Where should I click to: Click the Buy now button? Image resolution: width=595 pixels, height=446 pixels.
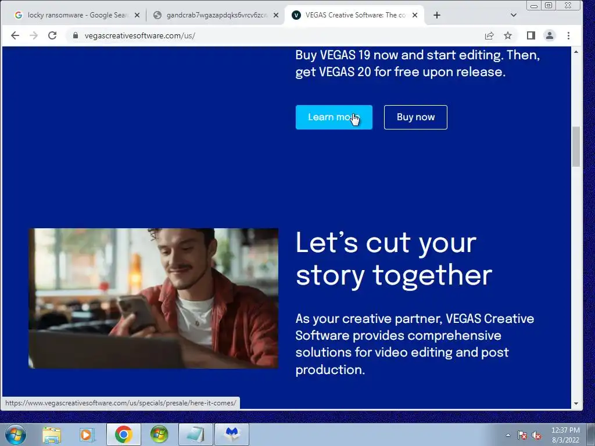point(415,117)
